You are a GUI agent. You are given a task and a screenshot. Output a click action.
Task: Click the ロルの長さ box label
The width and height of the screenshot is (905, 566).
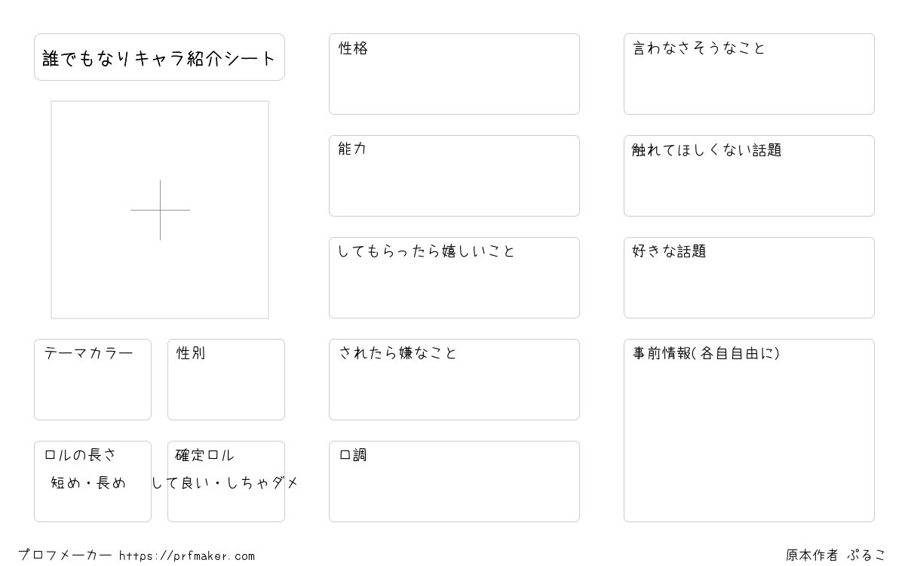80,455
